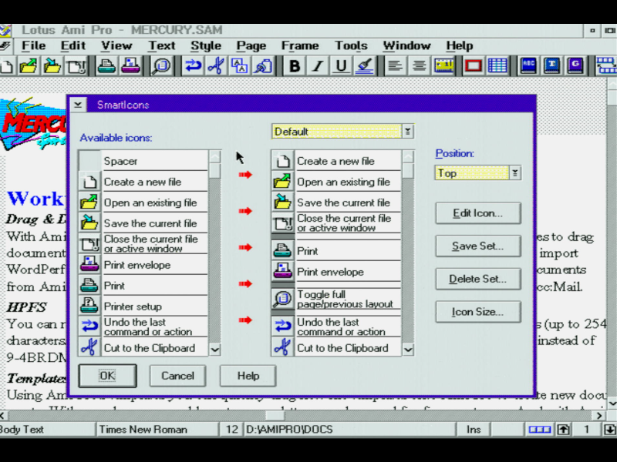Click the center align toolbar icon

coord(419,66)
